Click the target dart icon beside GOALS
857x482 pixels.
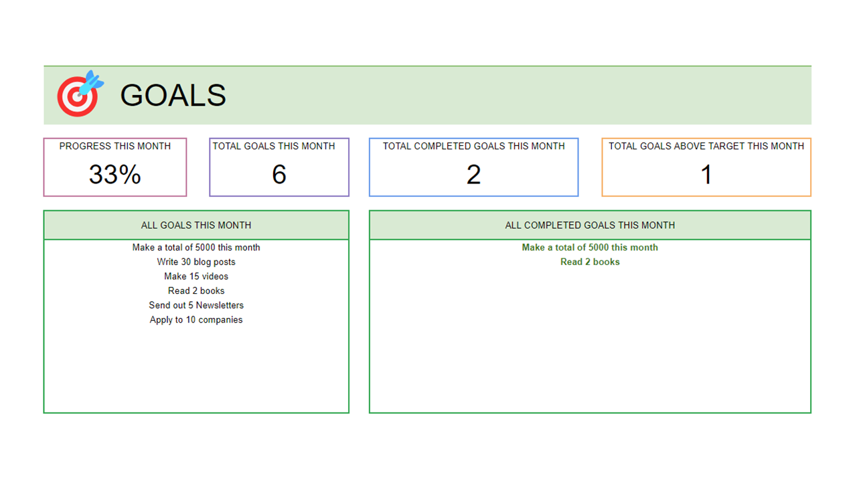tap(80, 94)
